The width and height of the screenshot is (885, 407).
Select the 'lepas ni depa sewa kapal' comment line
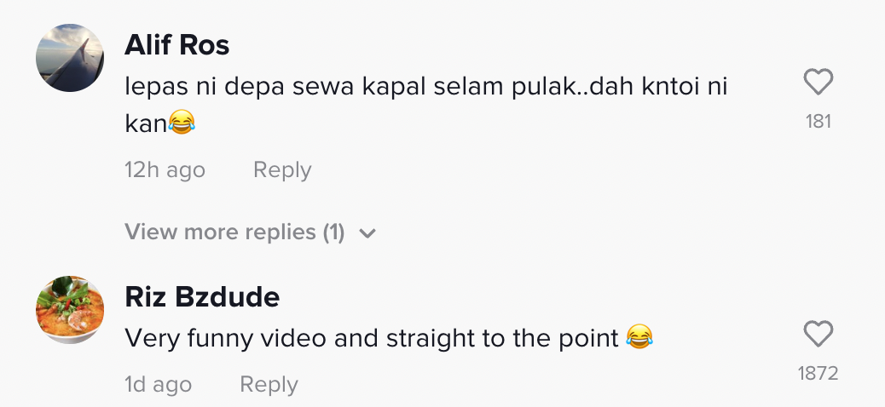click(x=426, y=87)
